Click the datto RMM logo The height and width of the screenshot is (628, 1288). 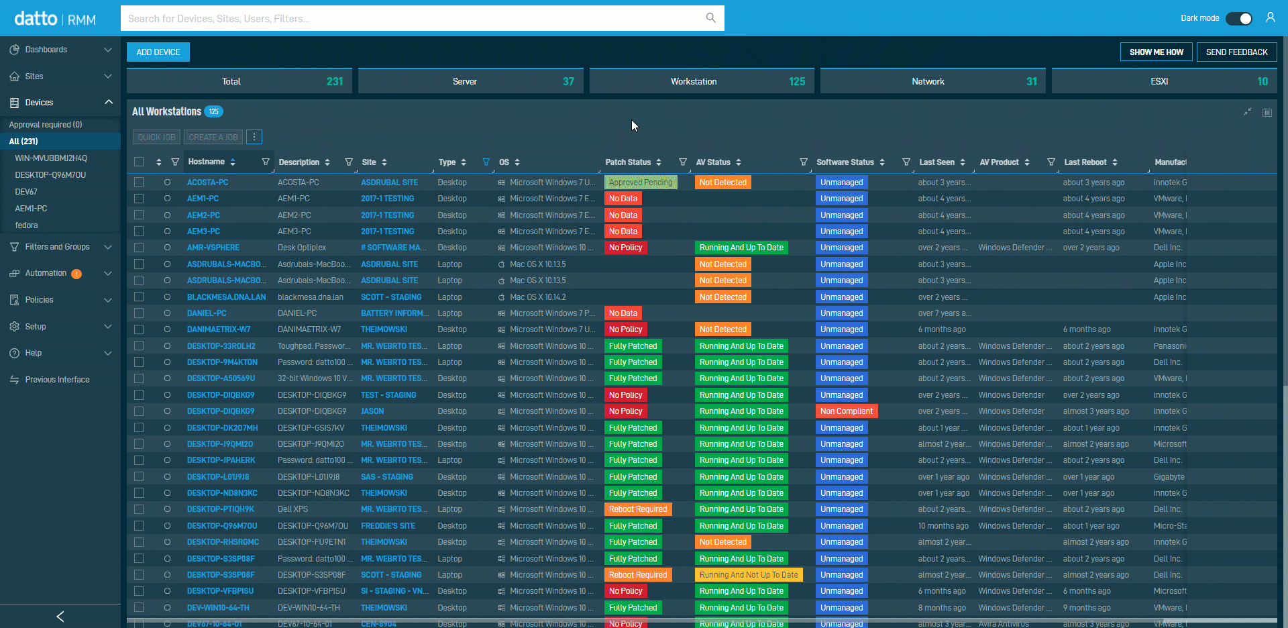pyautogui.click(x=55, y=19)
